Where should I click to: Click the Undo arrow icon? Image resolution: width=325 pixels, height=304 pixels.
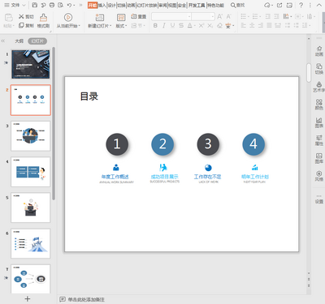(70, 5)
